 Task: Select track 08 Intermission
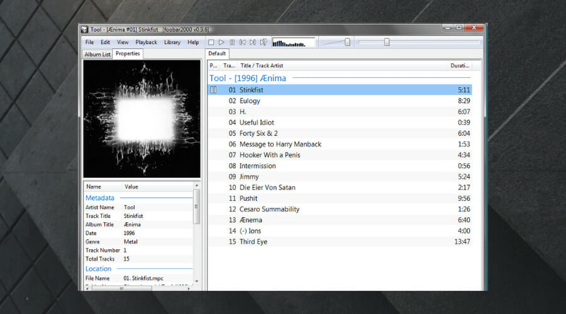point(340,166)
